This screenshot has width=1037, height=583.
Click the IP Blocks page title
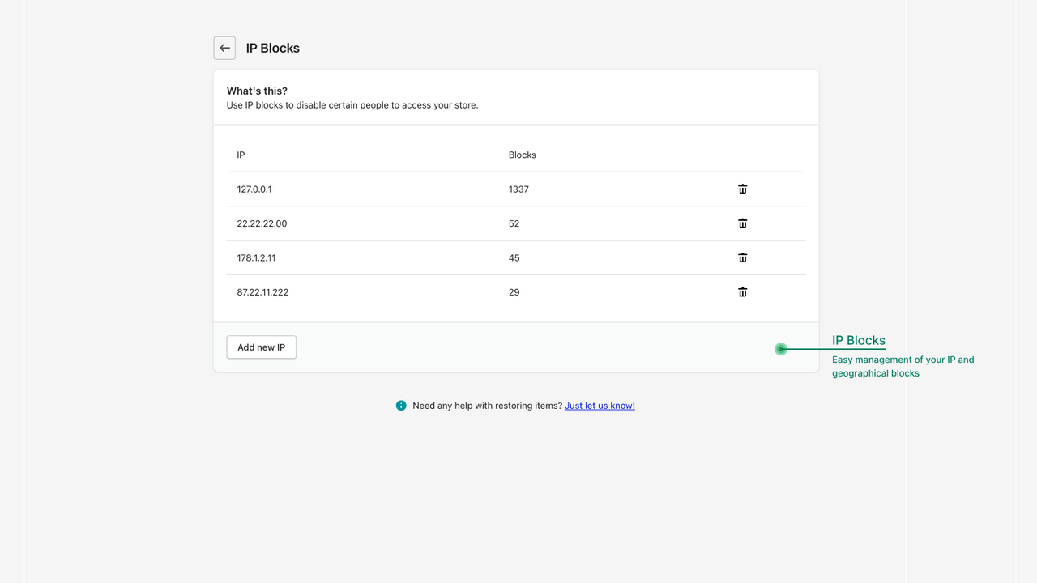pyautogui.click(x=272, y=48)
